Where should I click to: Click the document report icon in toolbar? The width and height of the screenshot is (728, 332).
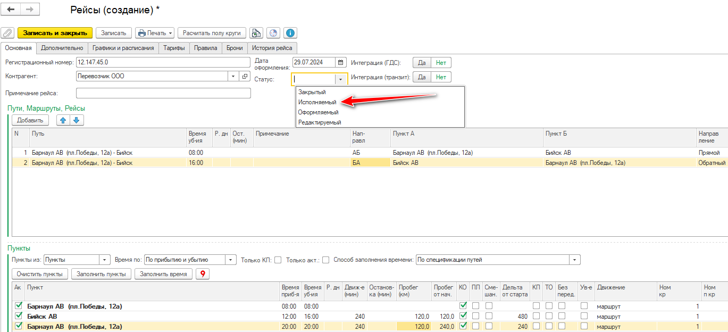pyautogui.click(x=257, y=33)
